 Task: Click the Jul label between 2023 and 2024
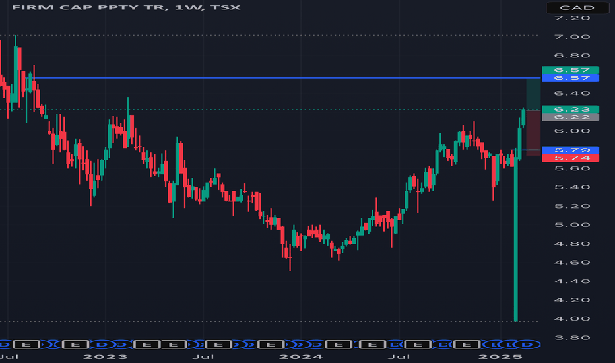pos(203,356)
